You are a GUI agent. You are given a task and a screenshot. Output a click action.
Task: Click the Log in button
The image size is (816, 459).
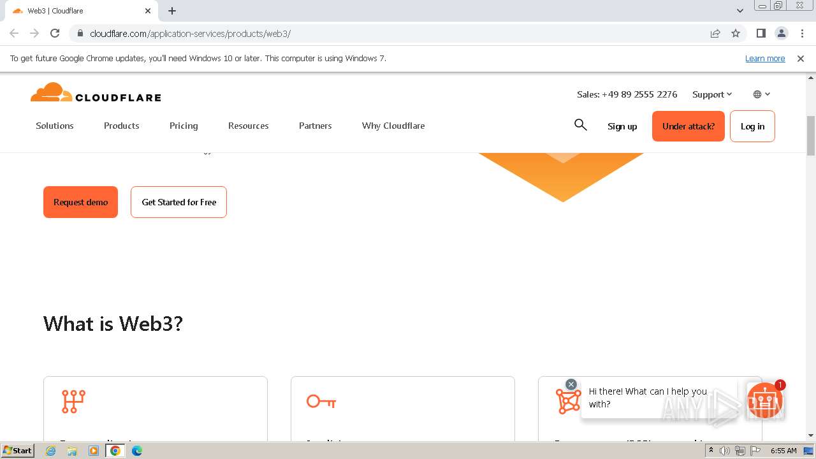point(752,126)
